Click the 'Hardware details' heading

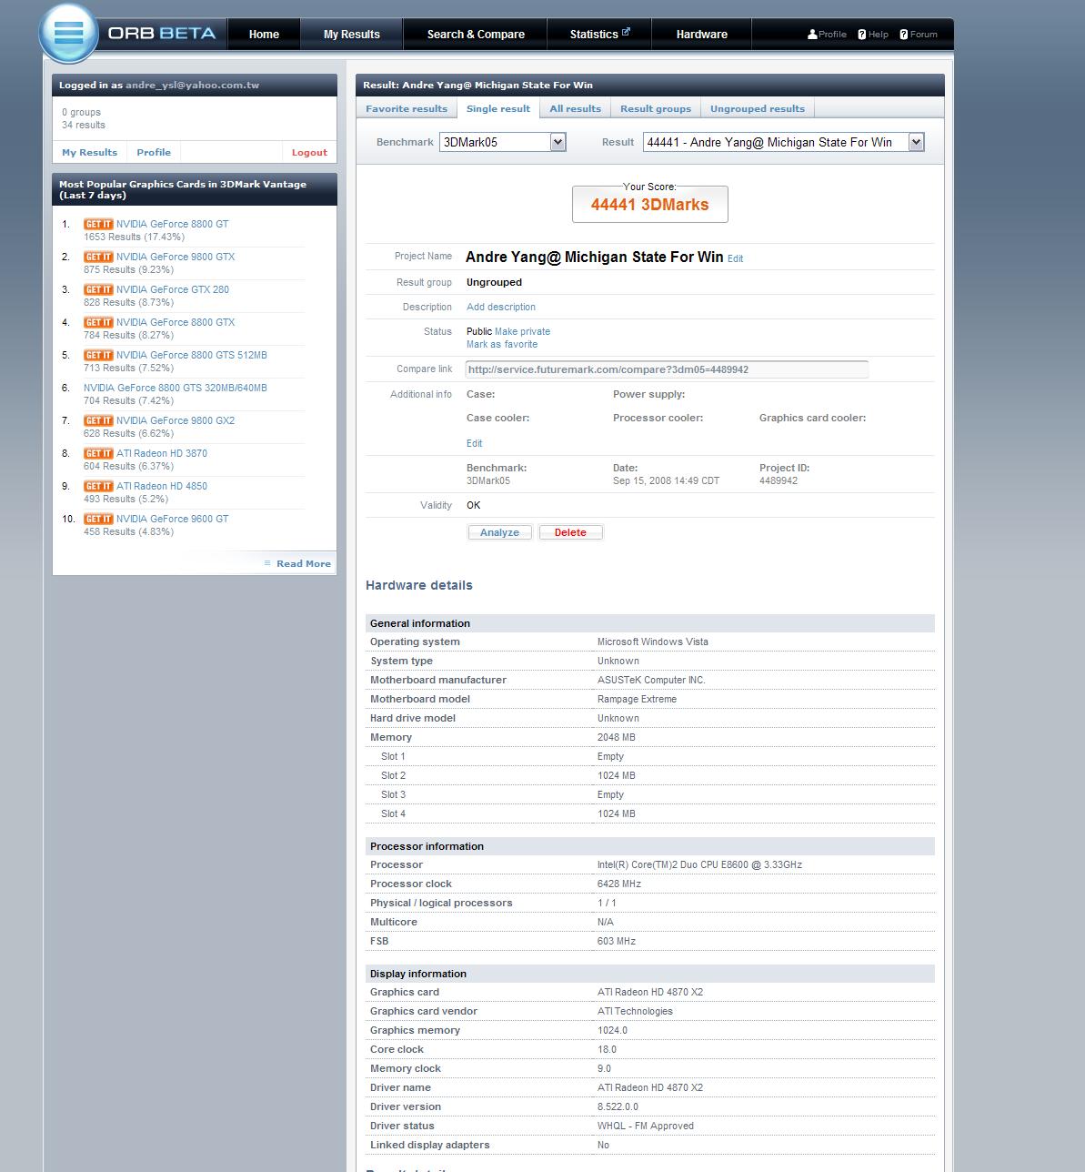tap(419, 585)
